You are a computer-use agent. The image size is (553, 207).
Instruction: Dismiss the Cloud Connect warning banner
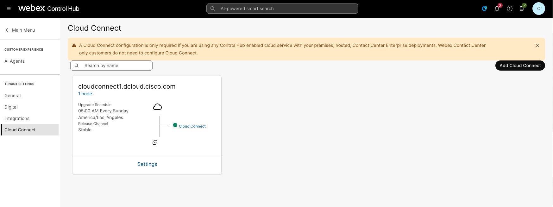pos(537,45)
